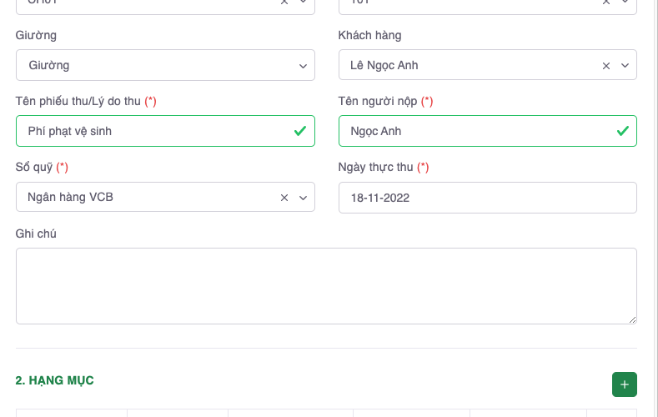Select the Ngân hàng VCB combo box text

pos(71,198)
